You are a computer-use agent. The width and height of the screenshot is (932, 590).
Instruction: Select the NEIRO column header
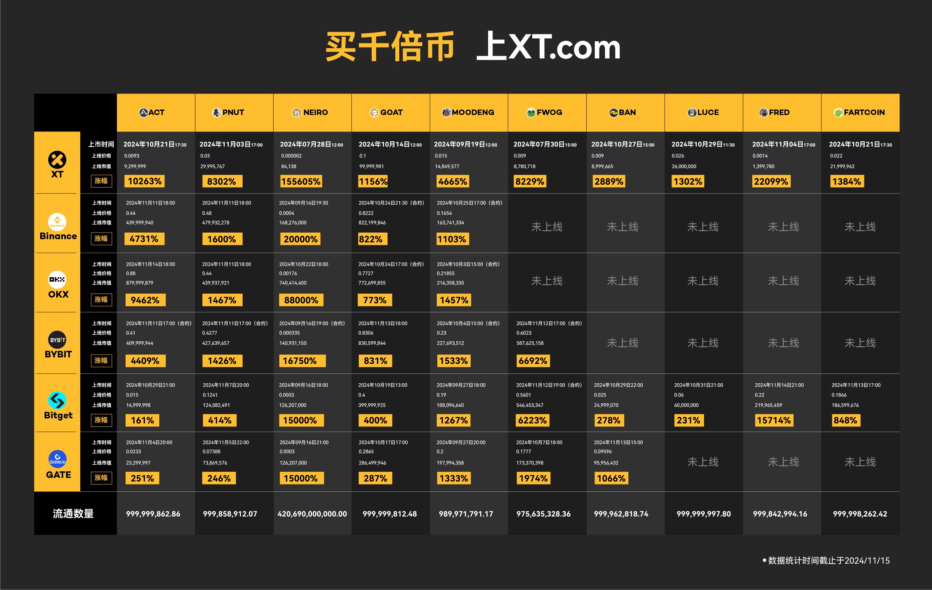pyautogui.click(x=312, y=112)
